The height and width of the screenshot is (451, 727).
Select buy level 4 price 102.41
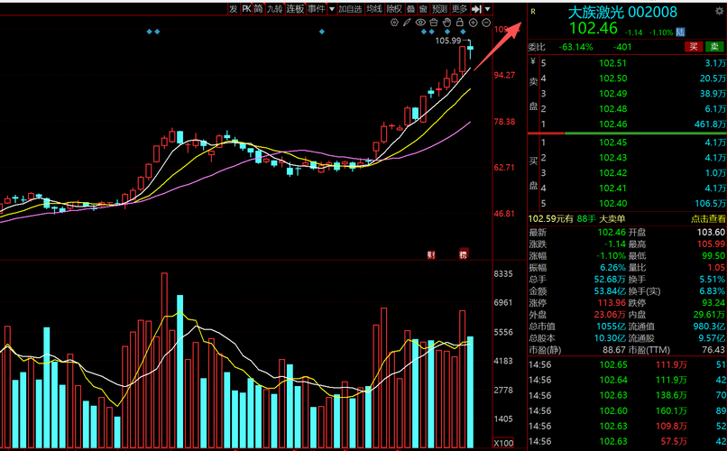(x=612, y=189)
